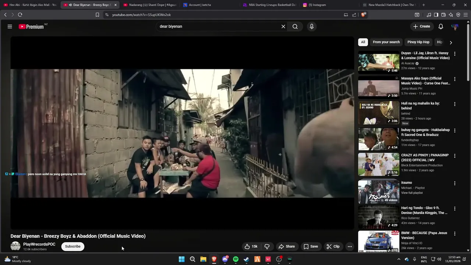471x265 pixels.
Task: Open the Brave VPN icon
Action: 458,15
